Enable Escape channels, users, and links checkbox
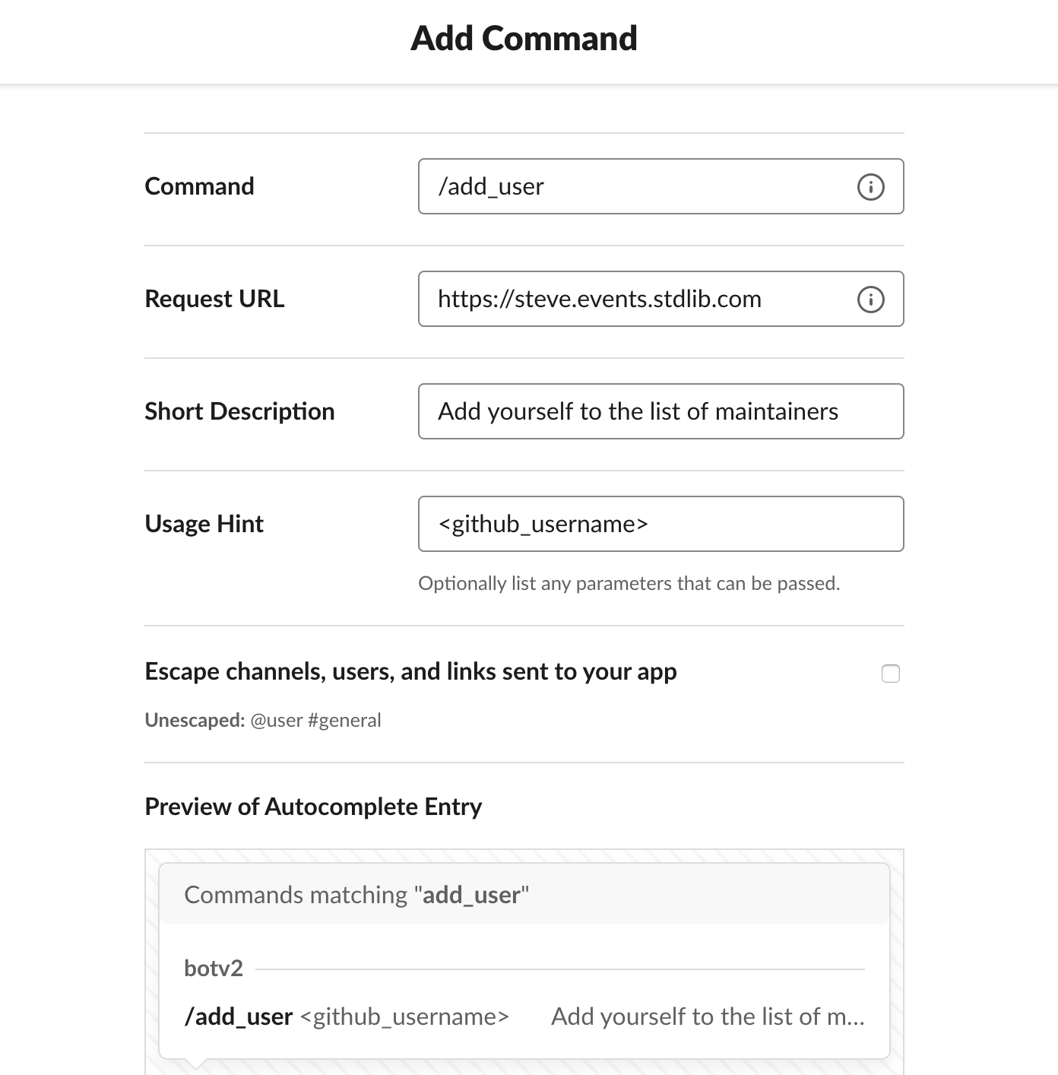The height and width of the screenshot is (1075, 1058). click(890, 674)
